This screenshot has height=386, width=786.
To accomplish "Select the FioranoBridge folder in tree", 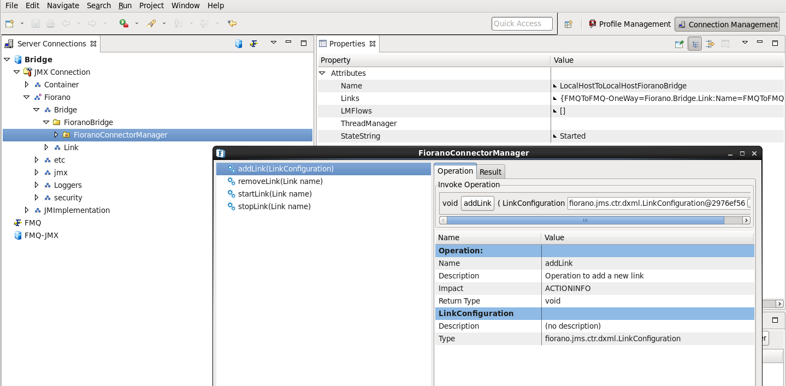I will 88,122.
